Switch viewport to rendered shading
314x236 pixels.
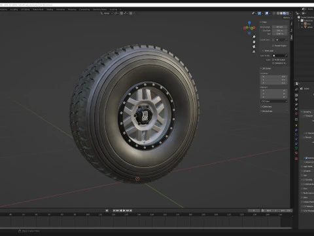(x=287, y=13)
